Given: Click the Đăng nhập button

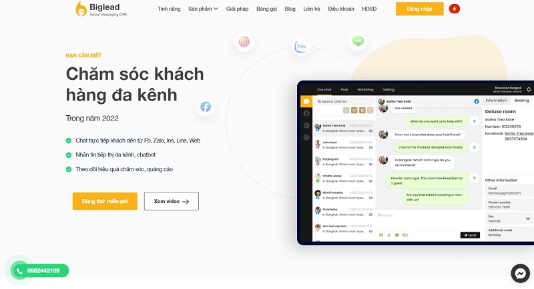Looking at the screenshot, I should point(419,9).
